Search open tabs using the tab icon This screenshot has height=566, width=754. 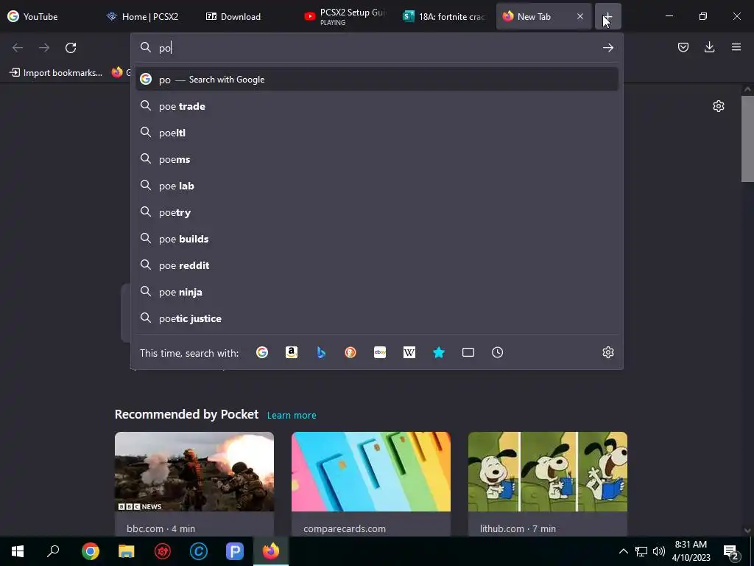tap(468, 352)
